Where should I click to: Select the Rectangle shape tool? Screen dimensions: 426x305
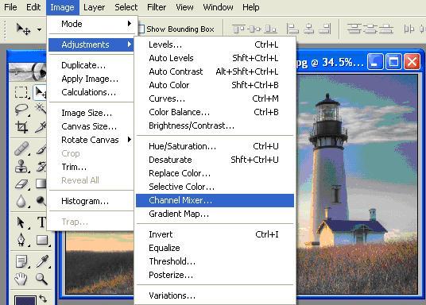click(42, 240)
